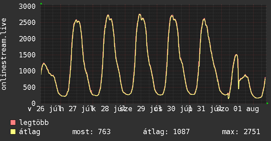271x141 pixels.
Task: Click the y-axis label 2000
Action: coord(27,39)
